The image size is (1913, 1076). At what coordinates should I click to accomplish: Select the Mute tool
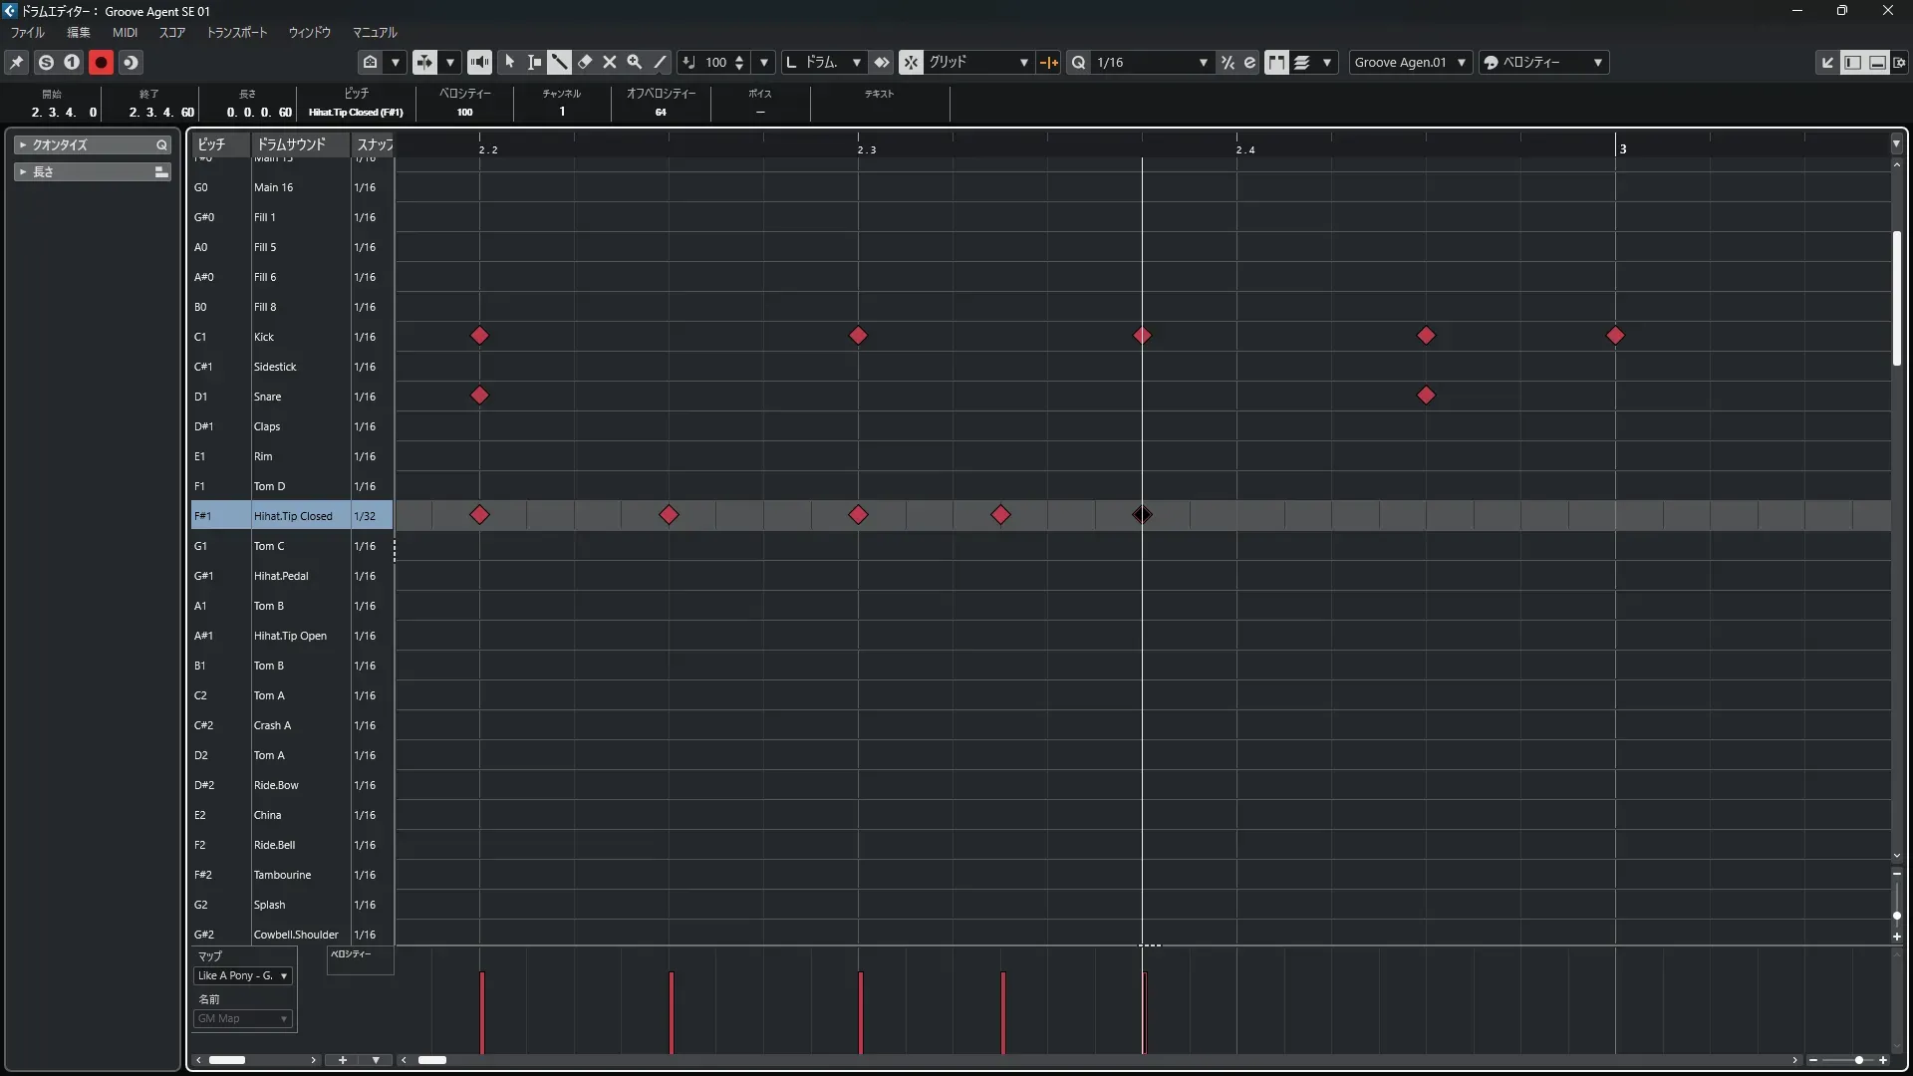click(x=610, y=62)
